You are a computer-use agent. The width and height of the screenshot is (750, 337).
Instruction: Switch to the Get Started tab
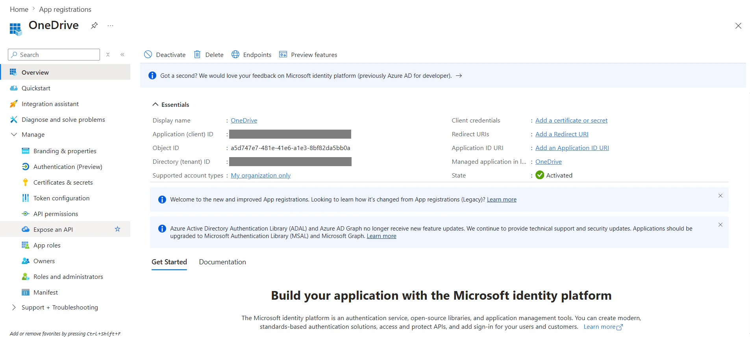click(x=169, y=262)
